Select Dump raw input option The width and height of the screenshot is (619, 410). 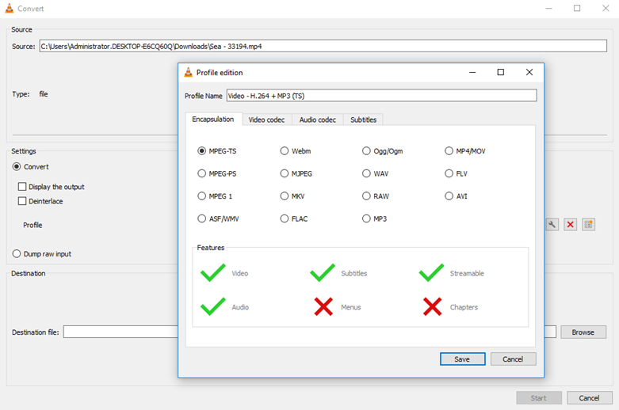(17, 254)
